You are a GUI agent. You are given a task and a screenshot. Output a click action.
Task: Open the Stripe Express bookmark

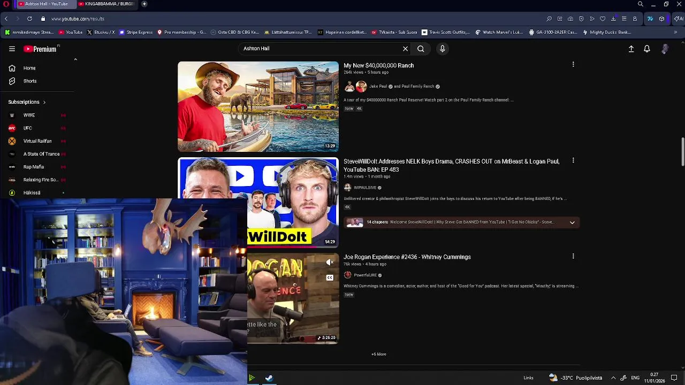coord(135,32)
